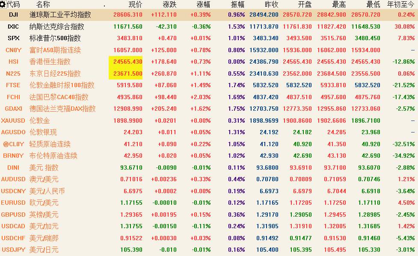Click the 昨收 column header
This screenshot has width=418, height=256.
click(271, 5)
